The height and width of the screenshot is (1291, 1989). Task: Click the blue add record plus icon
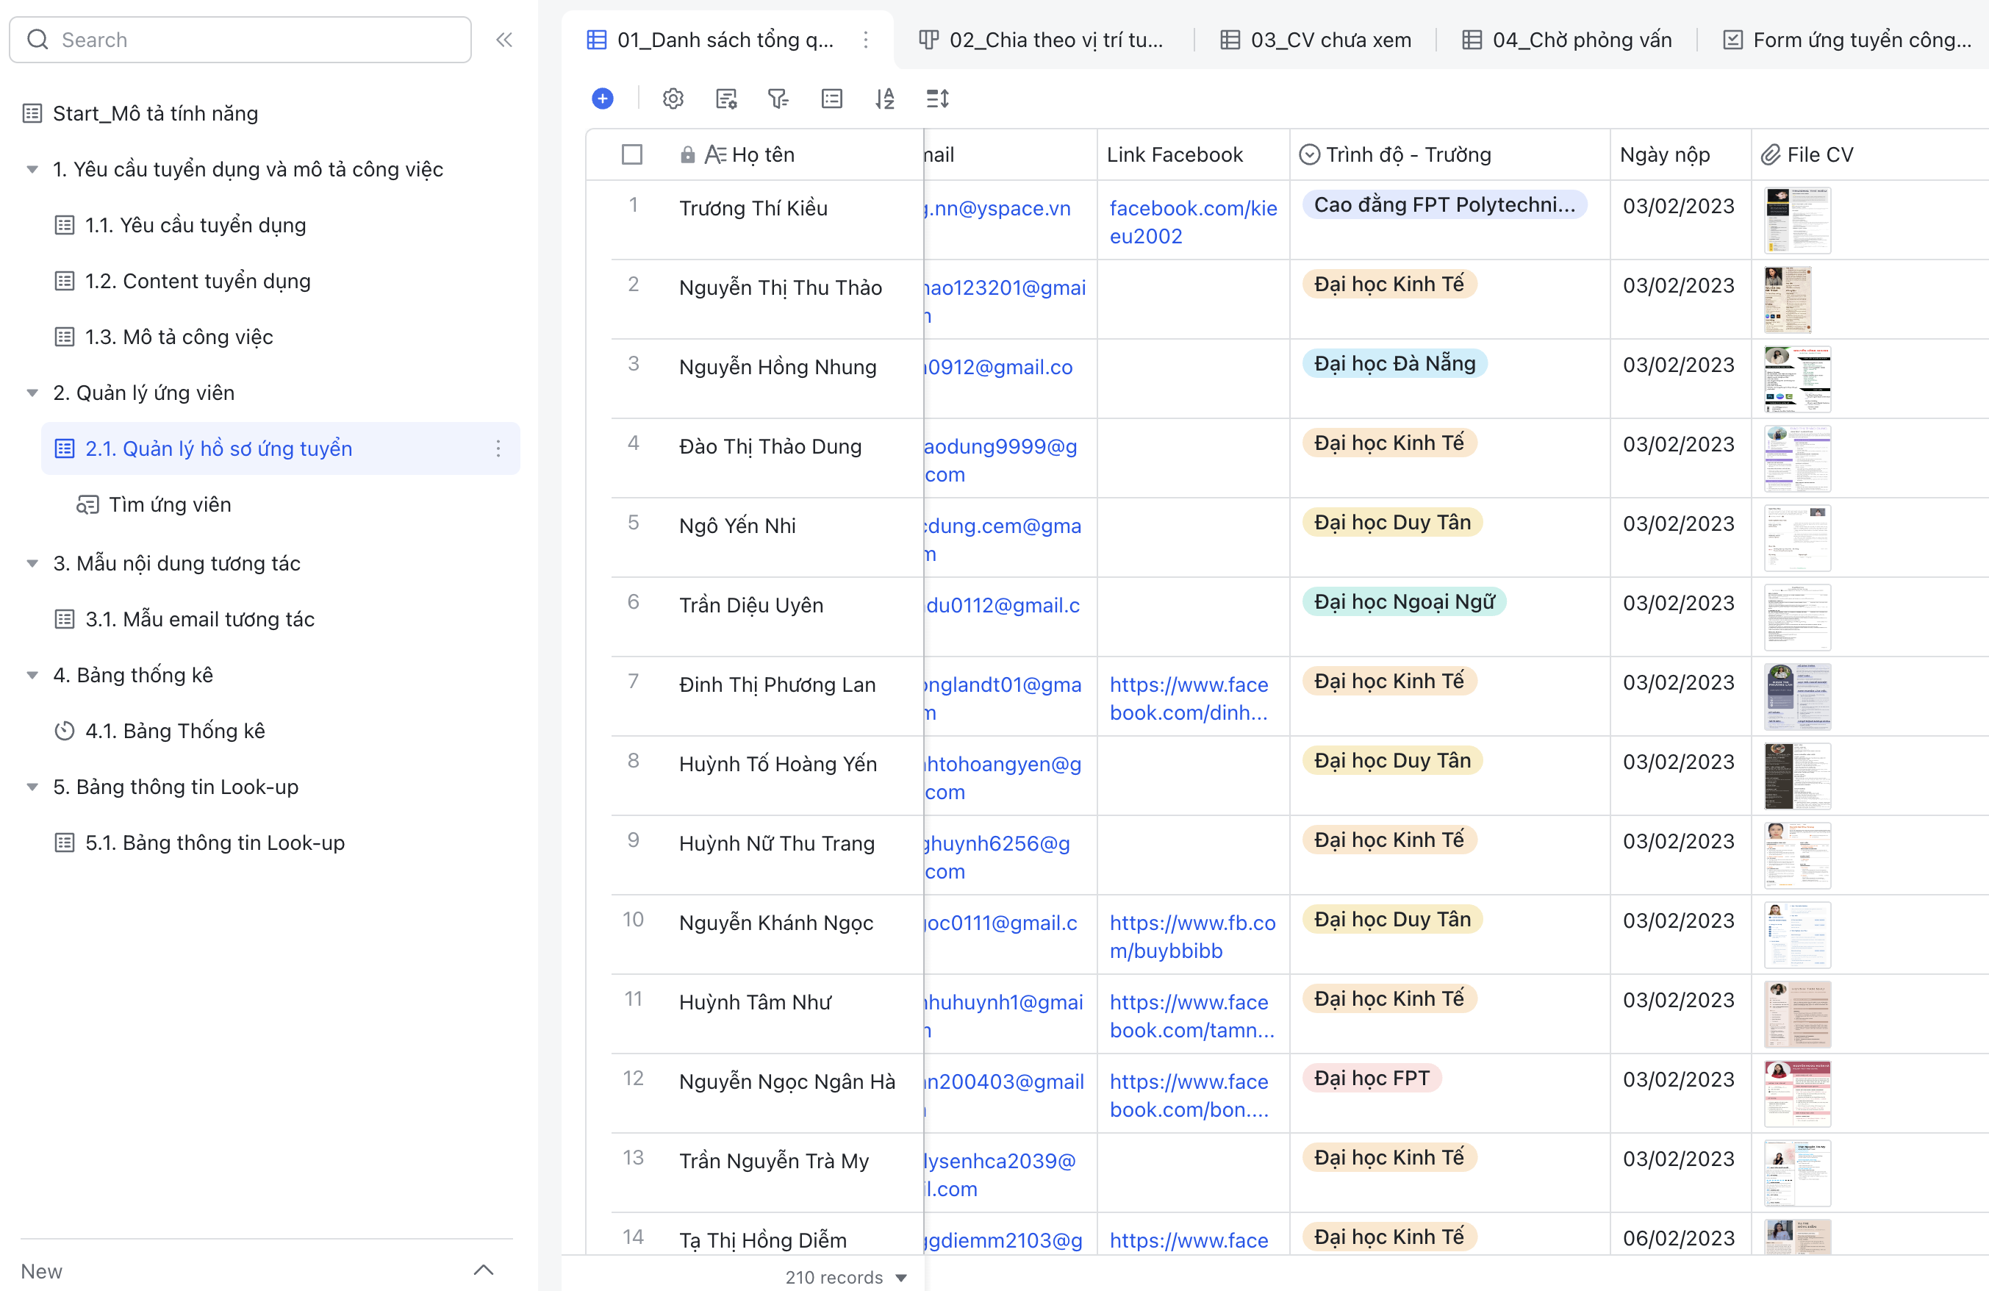click(602, 99)
